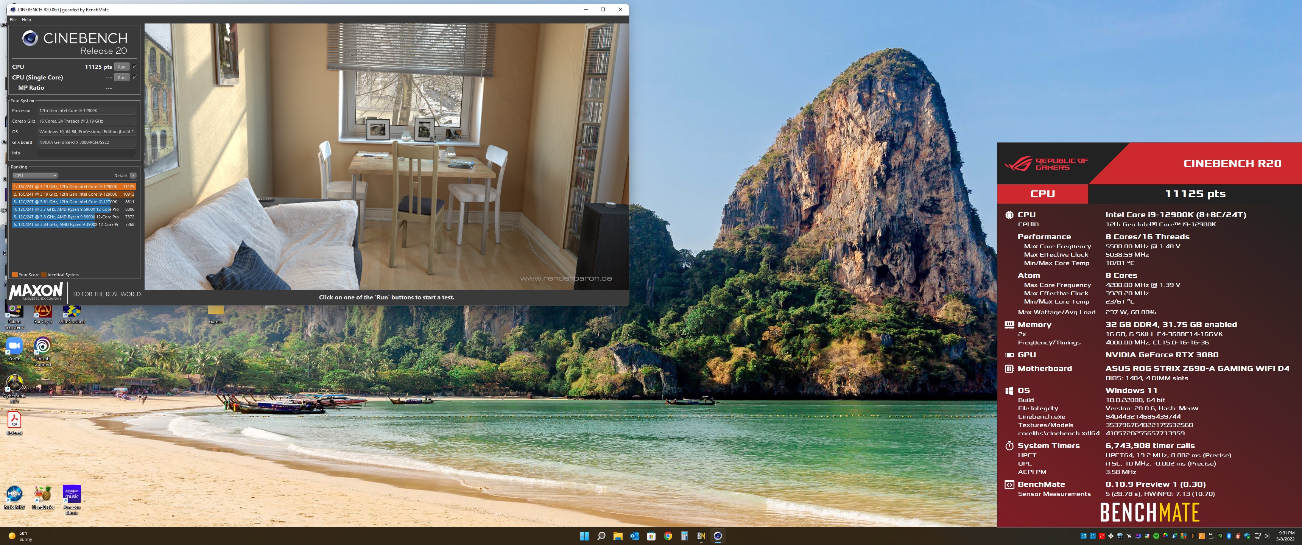Toggle the checkbox beside the Single Core Run button
1302x545 pixels.
click(134, 77)
